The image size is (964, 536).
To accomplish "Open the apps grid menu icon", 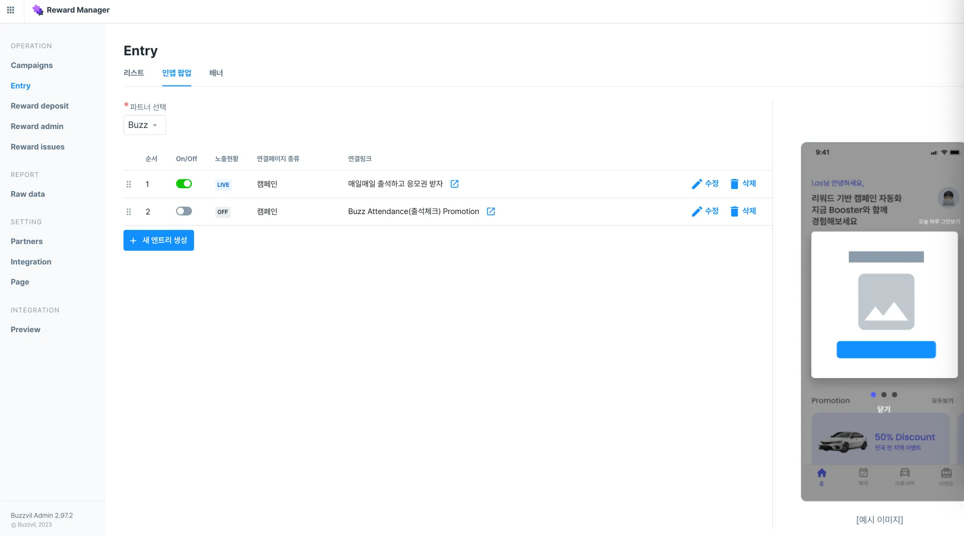I will point(10,10).
